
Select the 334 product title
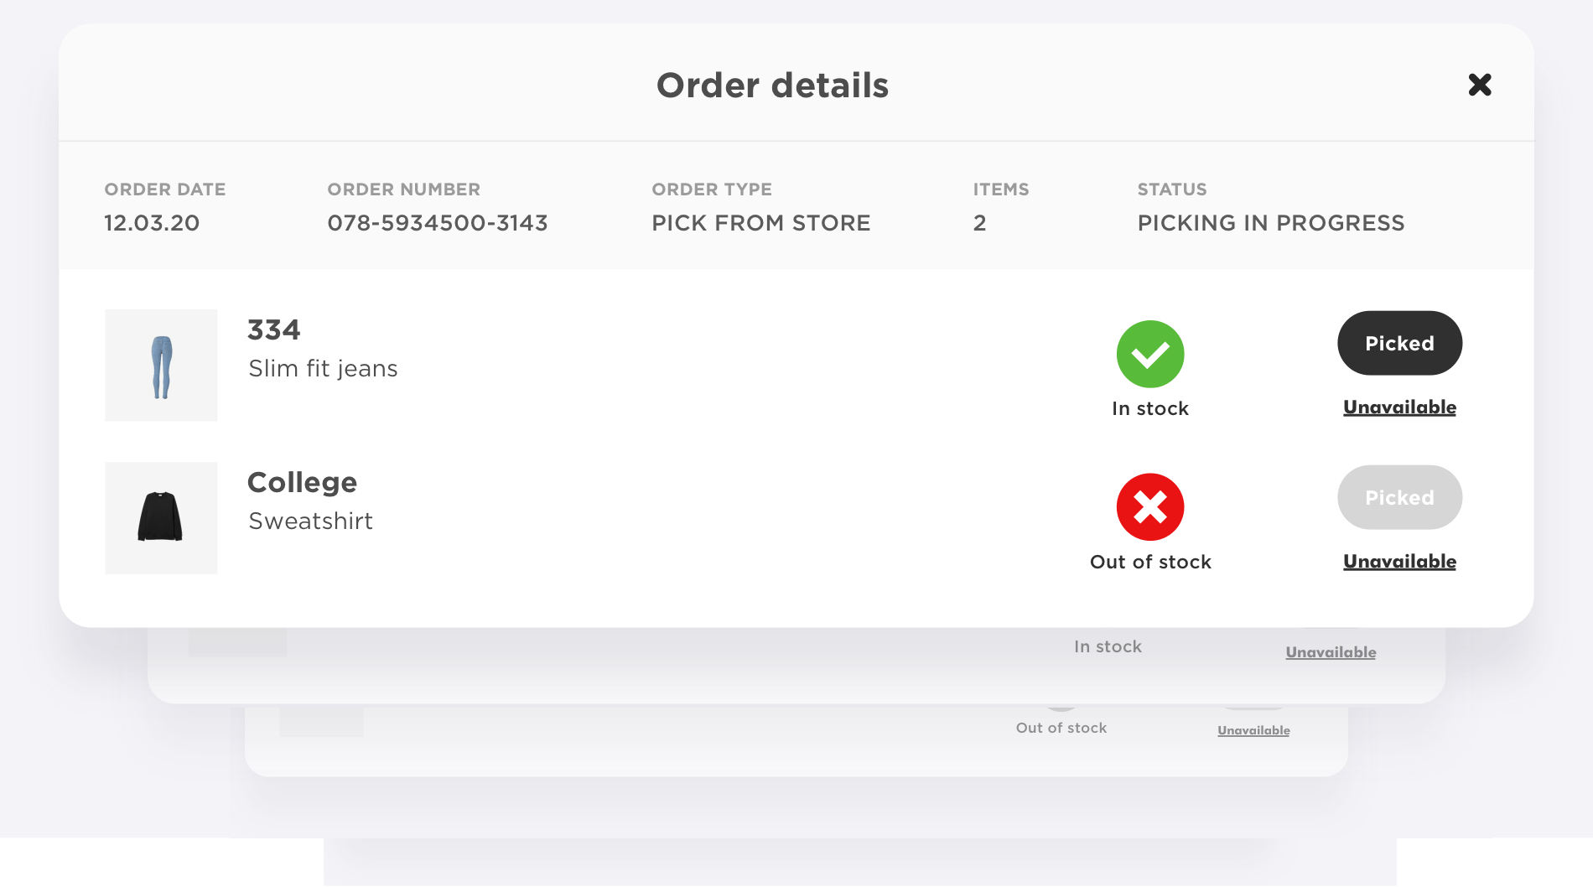pos(274,329)
